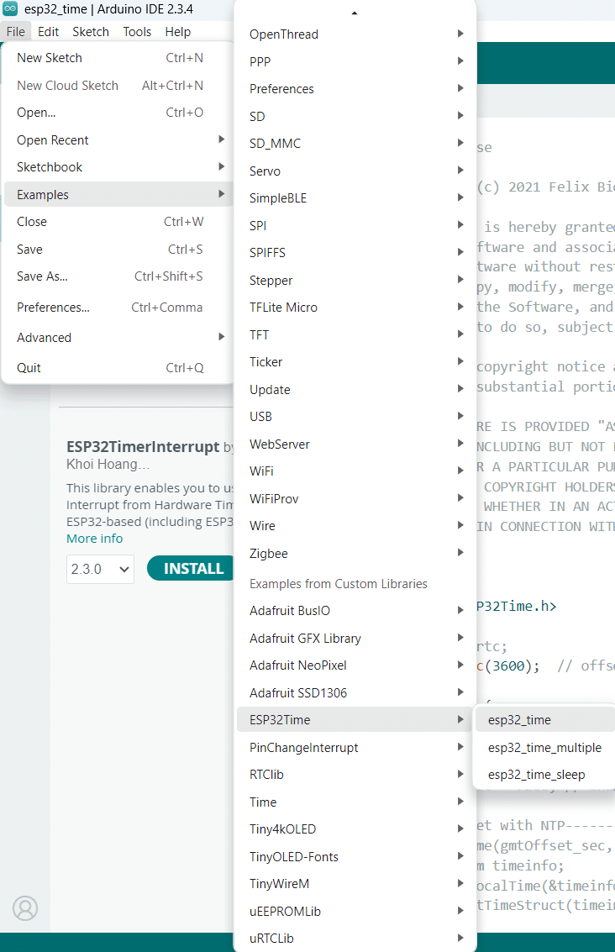Click the Arduino IDE app logo icon
This screenshot has width=615, height=952.
tap(10, 8)
